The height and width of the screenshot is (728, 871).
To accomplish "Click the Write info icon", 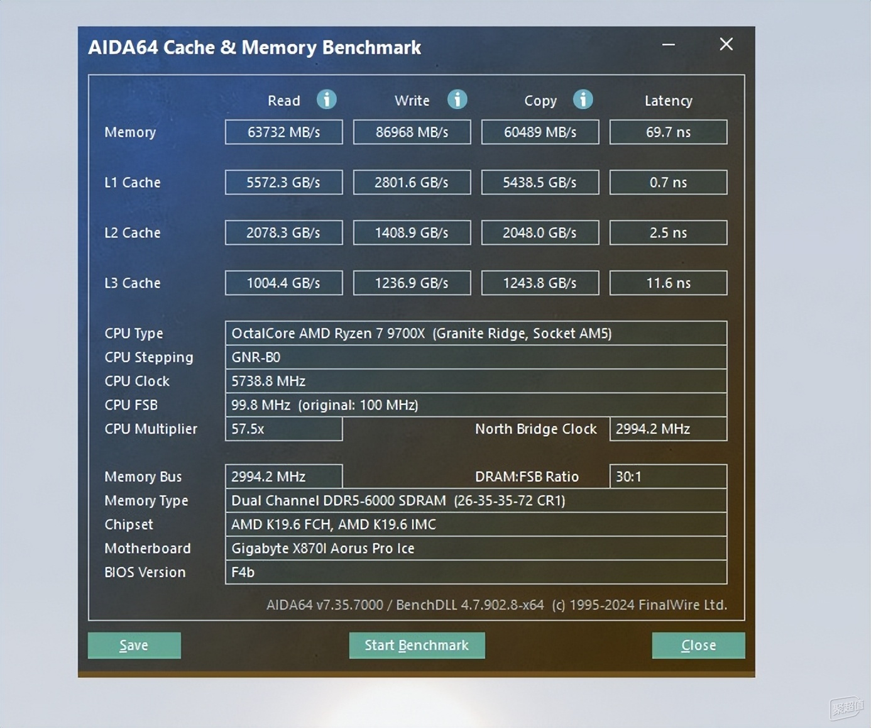I will pyautogui.click(x=457, y=99).
